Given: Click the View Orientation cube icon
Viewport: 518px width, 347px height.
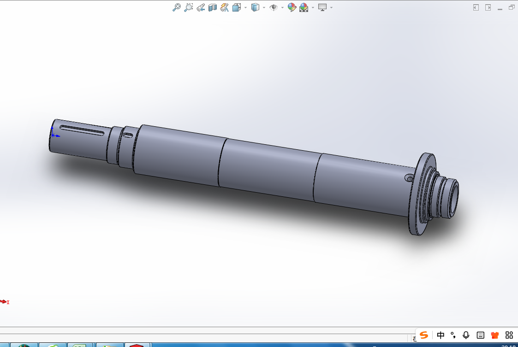Looking at the screenshot, I should (237, 7).
